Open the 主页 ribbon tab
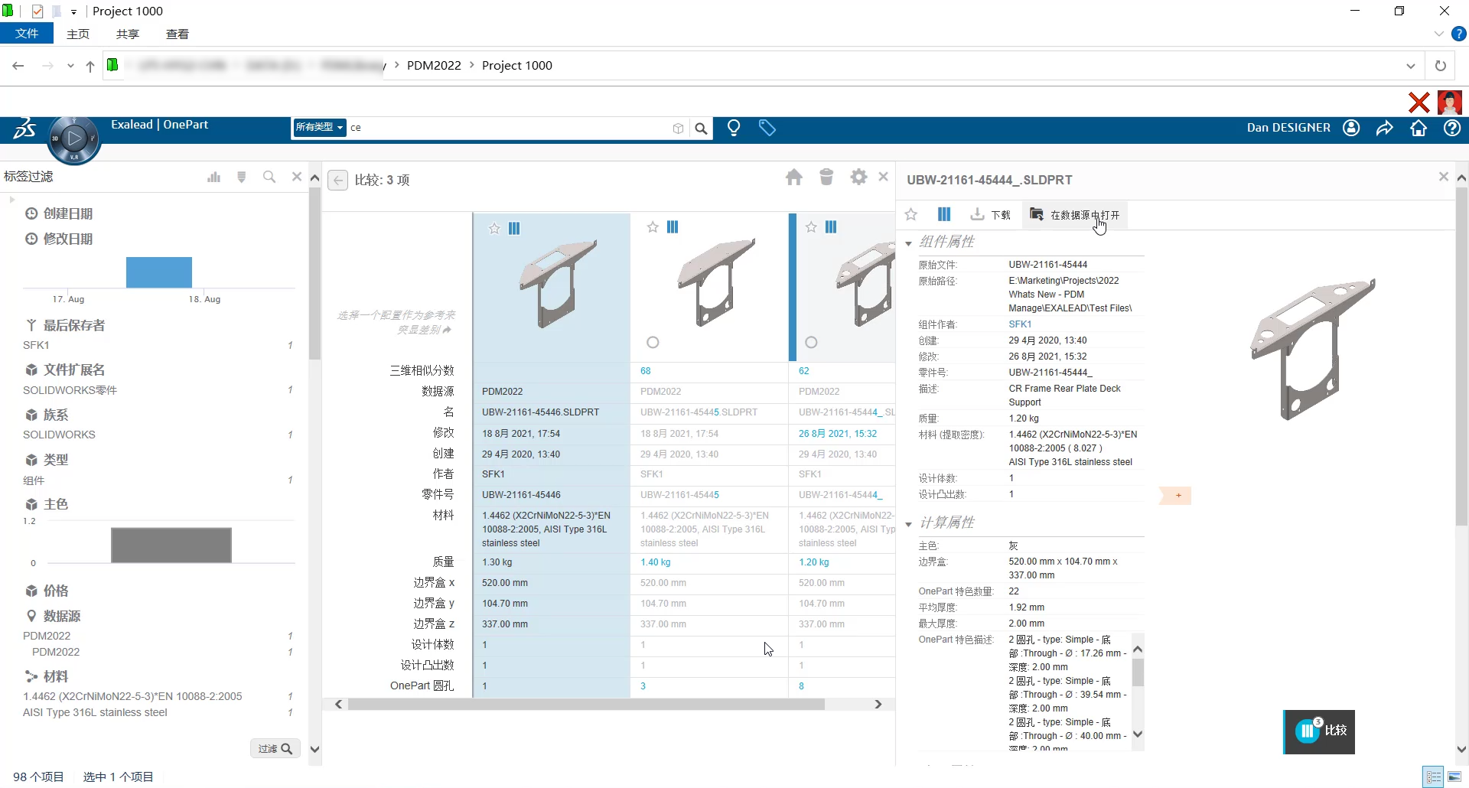Screen dimensions: 1469x788 [78, 34]
